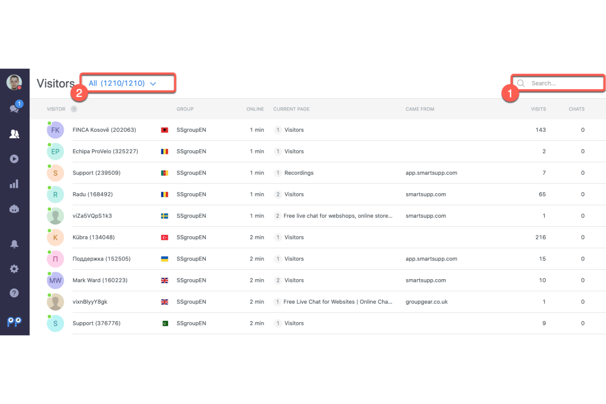Screen dimensions: 606x404
Task: Click the EP avatar for Echipa ProVelo
Action: click(55, 151)
